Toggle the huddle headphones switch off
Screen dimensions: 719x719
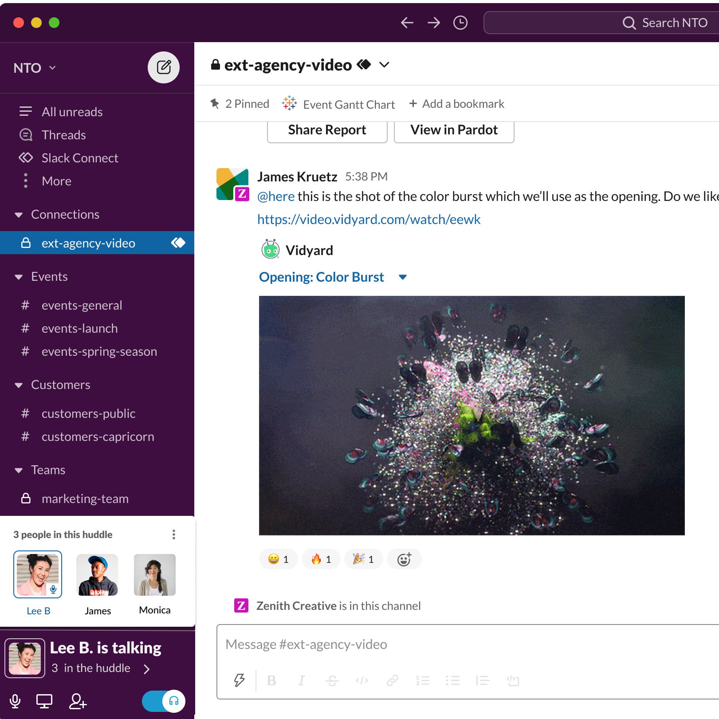(x=163, y=701)
